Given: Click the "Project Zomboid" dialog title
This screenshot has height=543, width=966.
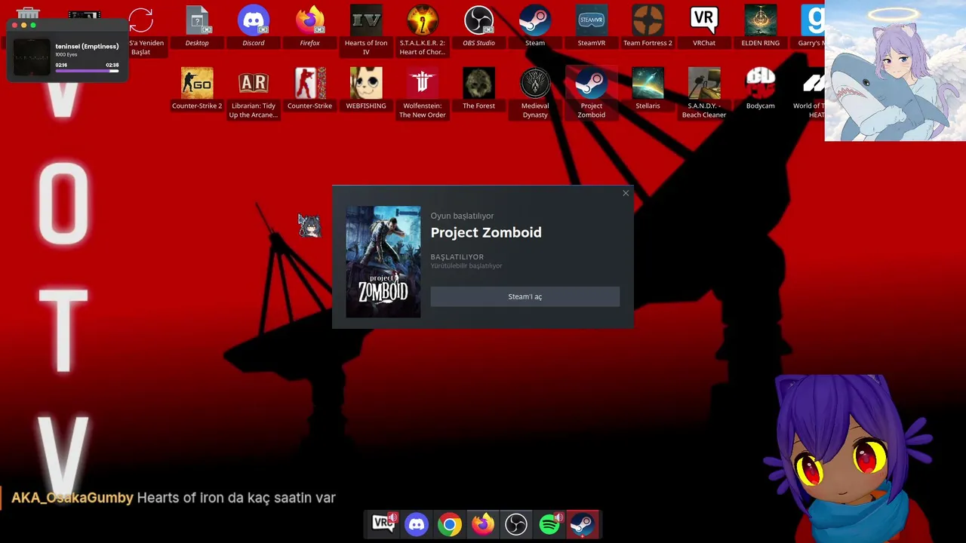Looking at the screenshot, I should click(486, 232).
